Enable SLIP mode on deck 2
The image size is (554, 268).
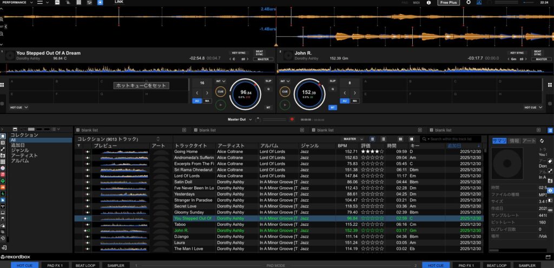tap(332, 81)
